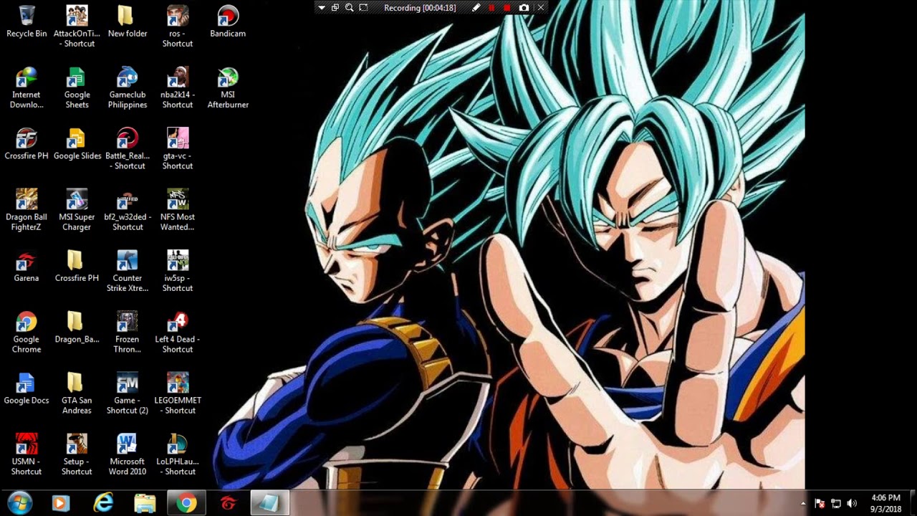917x516 pixels.
Task: Click the 4:06 PM clock
Action: point(886,497)
